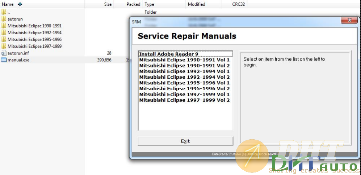
Task: Click the size value 28 of autorun.inf
Action: tap(109, 53)
